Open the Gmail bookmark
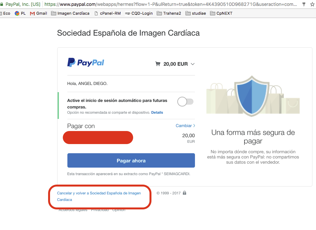This screenshot has width=316, height=230. tap(39, 13)
